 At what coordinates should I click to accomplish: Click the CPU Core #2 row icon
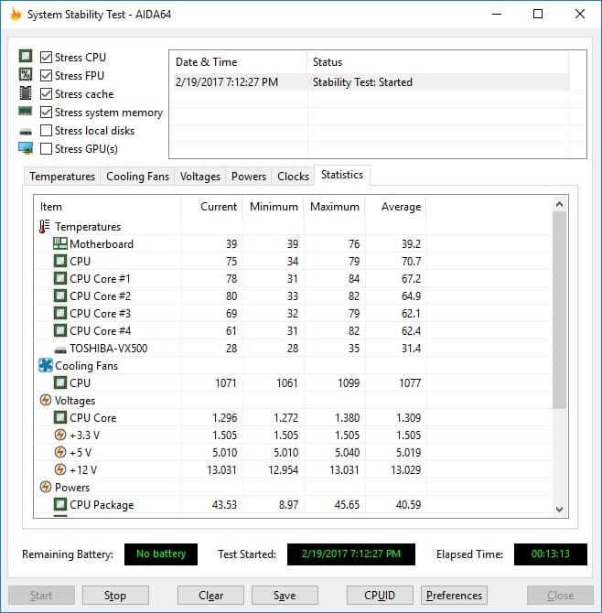point(59,296)
